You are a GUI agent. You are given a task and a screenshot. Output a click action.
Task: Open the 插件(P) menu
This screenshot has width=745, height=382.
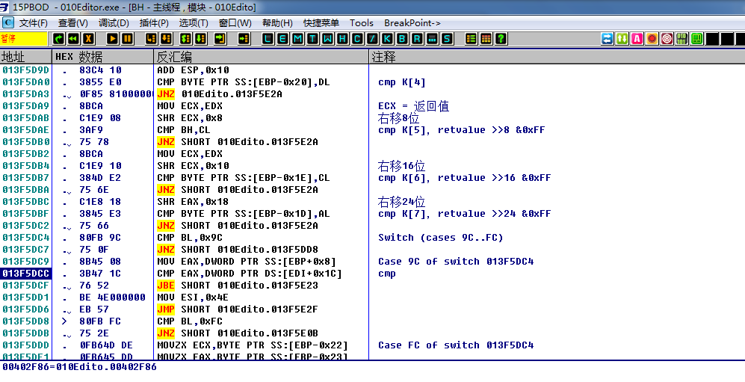click(x=154, y=23)
